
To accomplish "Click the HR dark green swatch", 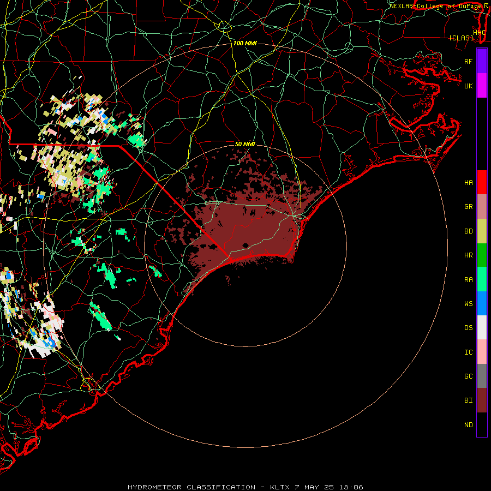I will [x=482, y=255].
